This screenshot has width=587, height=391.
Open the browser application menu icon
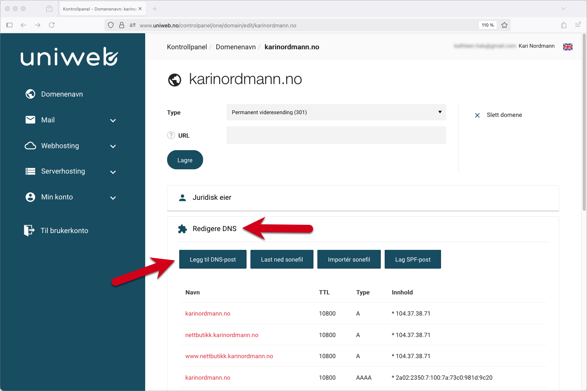coord(578,25)
